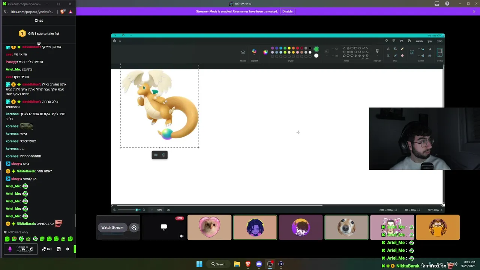Click the Undo arrow in Paint
The height and width of the screenshot is (270, 480).
pyautogui.click(x=394, y=41)
